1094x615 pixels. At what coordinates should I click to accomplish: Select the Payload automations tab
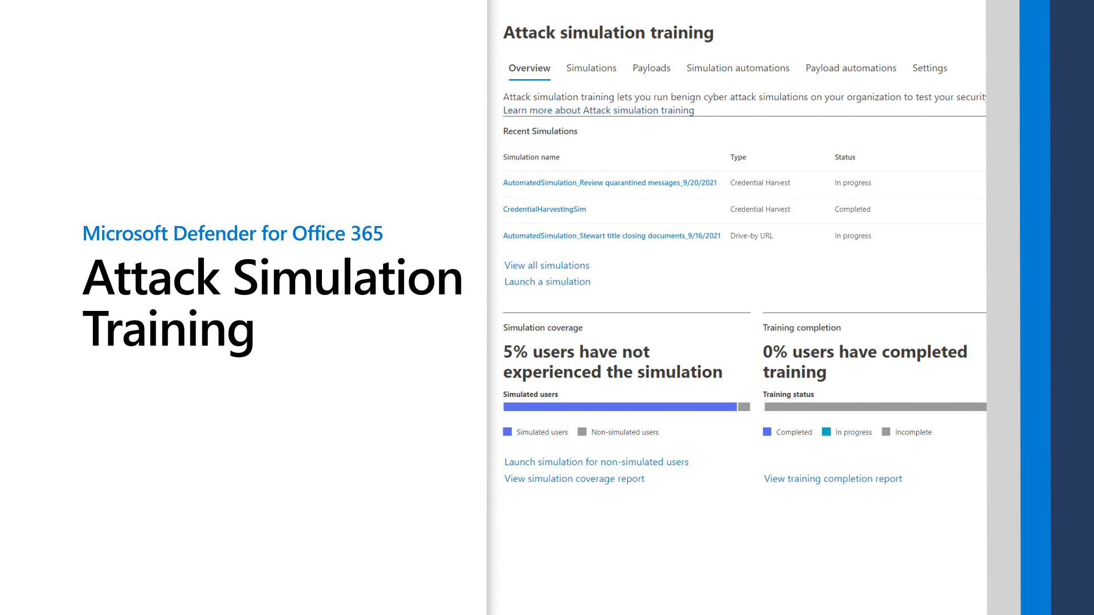pos(850,68)
